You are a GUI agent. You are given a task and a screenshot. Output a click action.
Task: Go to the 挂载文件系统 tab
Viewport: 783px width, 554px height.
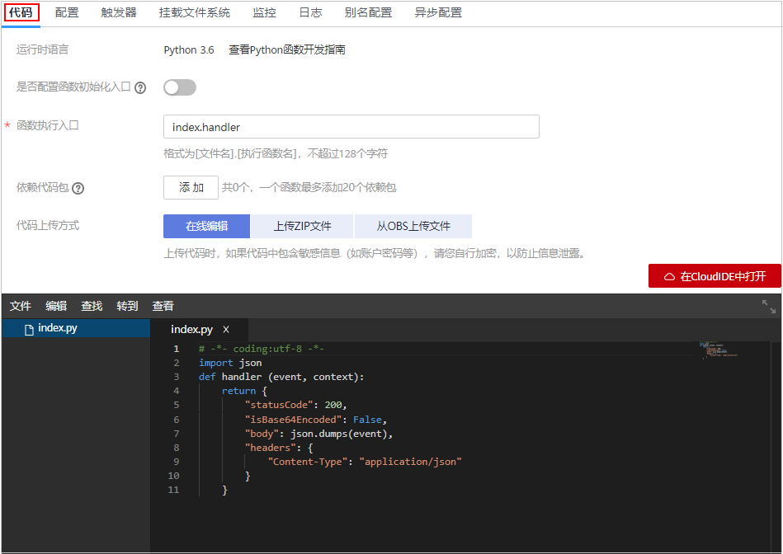click(x=194, y=12)
